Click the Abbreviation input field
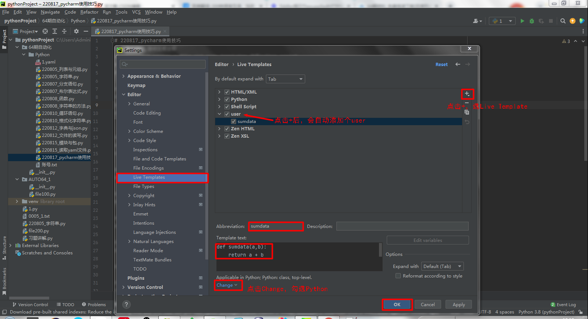Screen dimensions: 588x319 [276, 226]
